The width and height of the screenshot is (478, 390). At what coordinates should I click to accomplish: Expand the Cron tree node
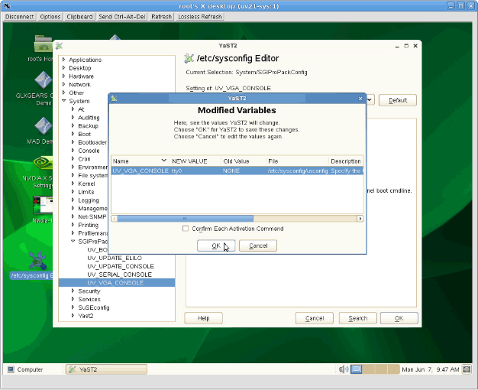pos(73,158)
